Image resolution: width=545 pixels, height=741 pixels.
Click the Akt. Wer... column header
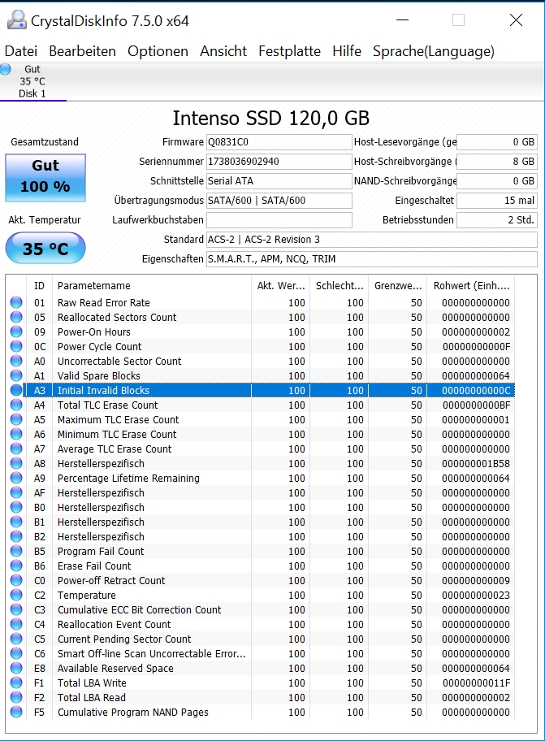280,285
